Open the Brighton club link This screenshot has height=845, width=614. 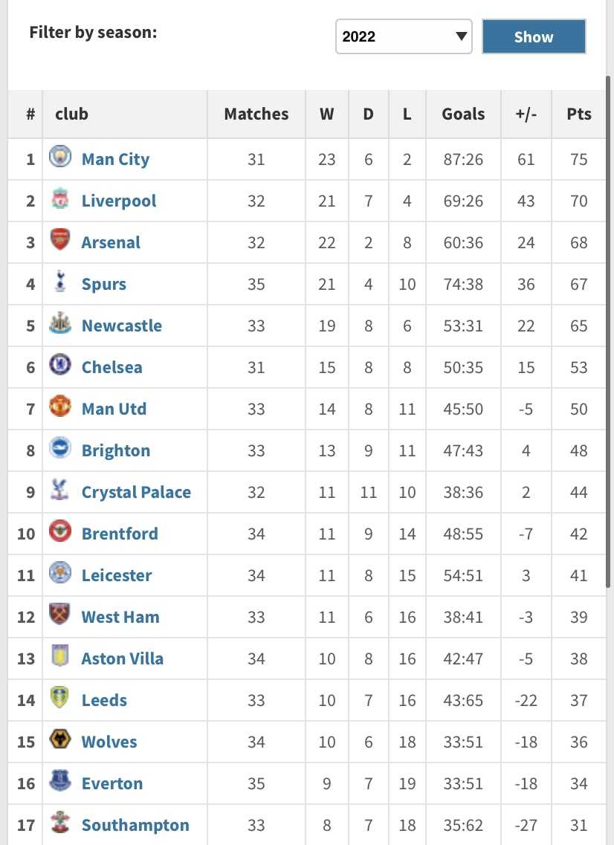pos(116,450)
